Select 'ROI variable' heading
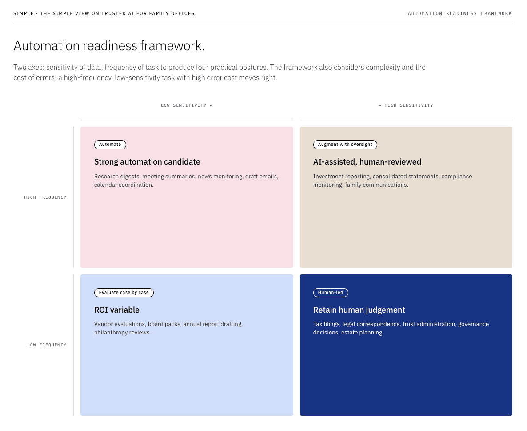 (116, 310)
